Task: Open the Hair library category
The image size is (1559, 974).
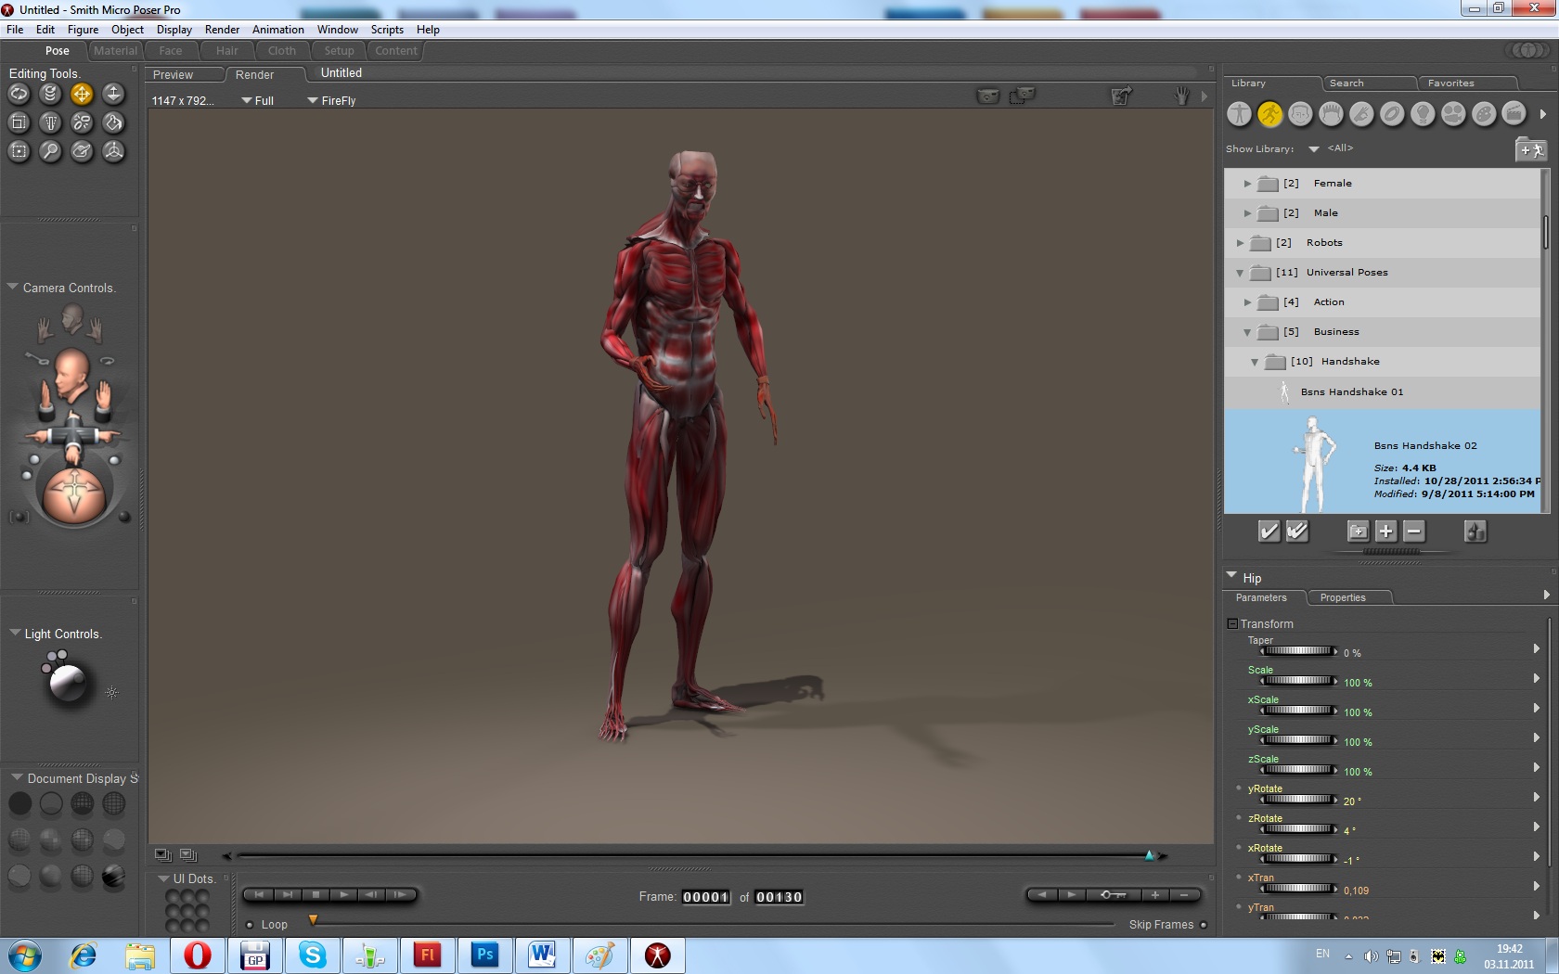Action: [x=1331, y=114]
